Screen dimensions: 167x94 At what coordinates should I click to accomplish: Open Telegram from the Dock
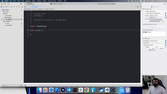(69, 90)
